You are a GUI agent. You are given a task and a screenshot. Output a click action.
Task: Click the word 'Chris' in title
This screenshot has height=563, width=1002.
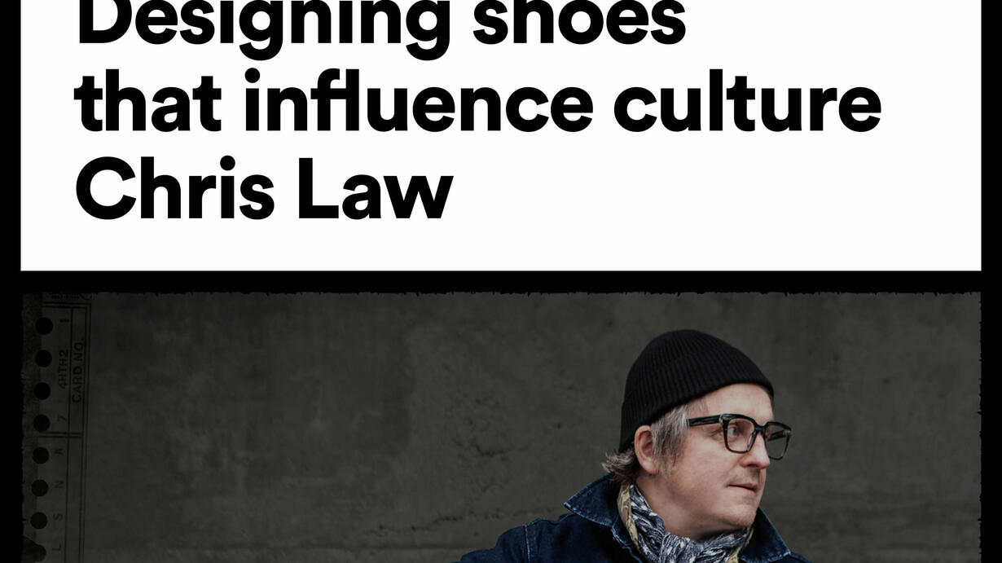pos(174,190)
